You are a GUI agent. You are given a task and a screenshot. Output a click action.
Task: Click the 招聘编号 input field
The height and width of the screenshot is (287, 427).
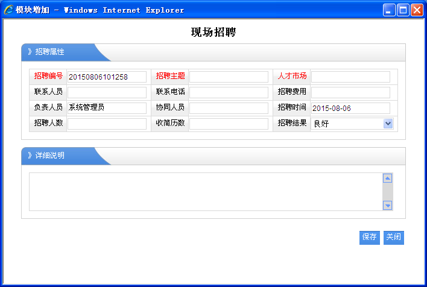107,77
